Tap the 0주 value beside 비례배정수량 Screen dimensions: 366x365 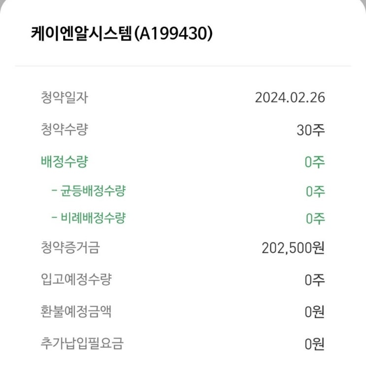(x=315, y=219)
